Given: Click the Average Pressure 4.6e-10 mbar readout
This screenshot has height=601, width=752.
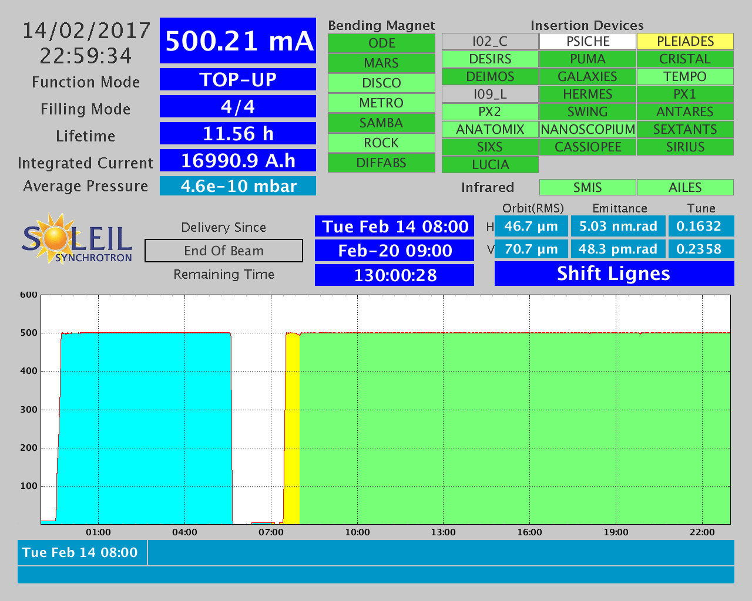Looking at the screenshot, I should coord(238,186).
